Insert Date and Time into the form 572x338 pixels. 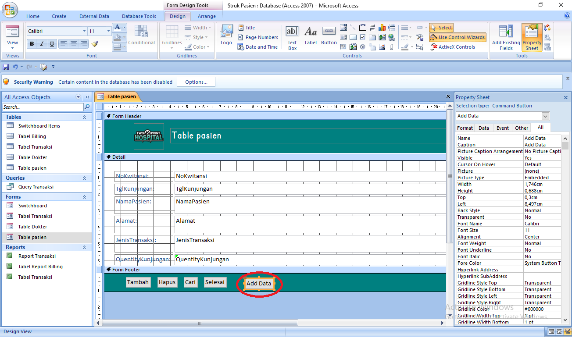tap(258, 47)
